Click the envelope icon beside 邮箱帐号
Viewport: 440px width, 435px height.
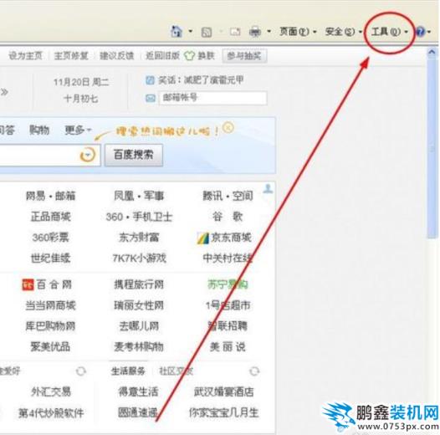point(150,98)
